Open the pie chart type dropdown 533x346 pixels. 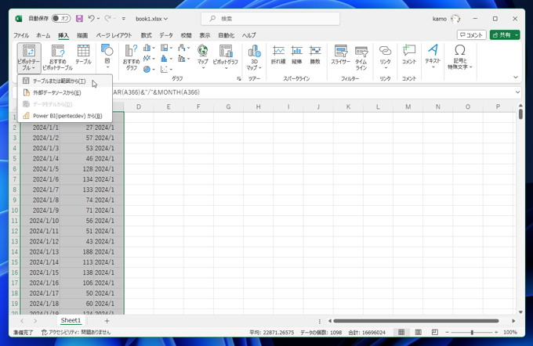[149, 69]
